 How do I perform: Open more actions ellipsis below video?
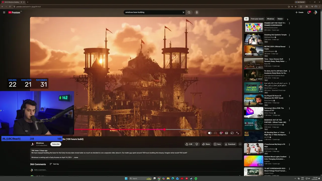pos(240,144)
